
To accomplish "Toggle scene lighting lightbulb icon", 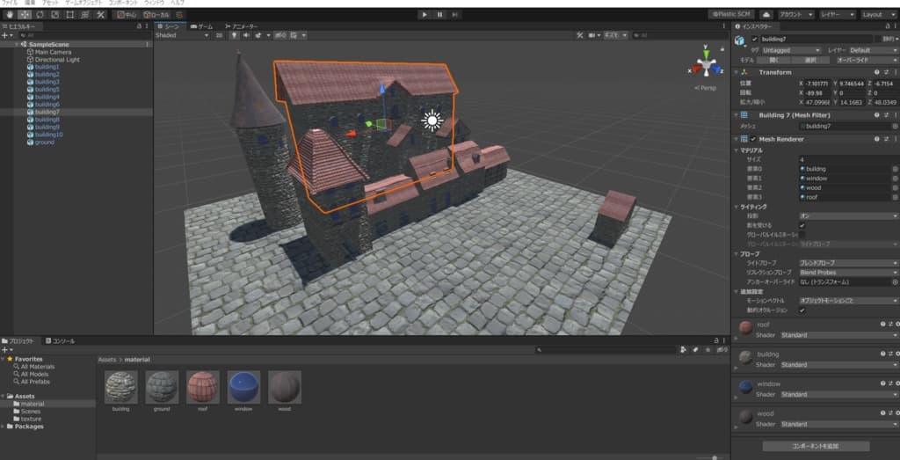I will pos(234,35).
